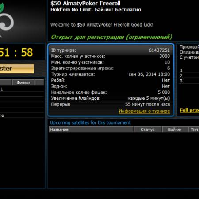Click starting chips value '5 000'
This screenshot has width=199, height=199.
164,92
